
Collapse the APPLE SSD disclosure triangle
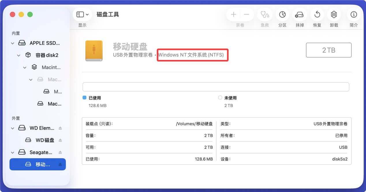coord(12,43)
